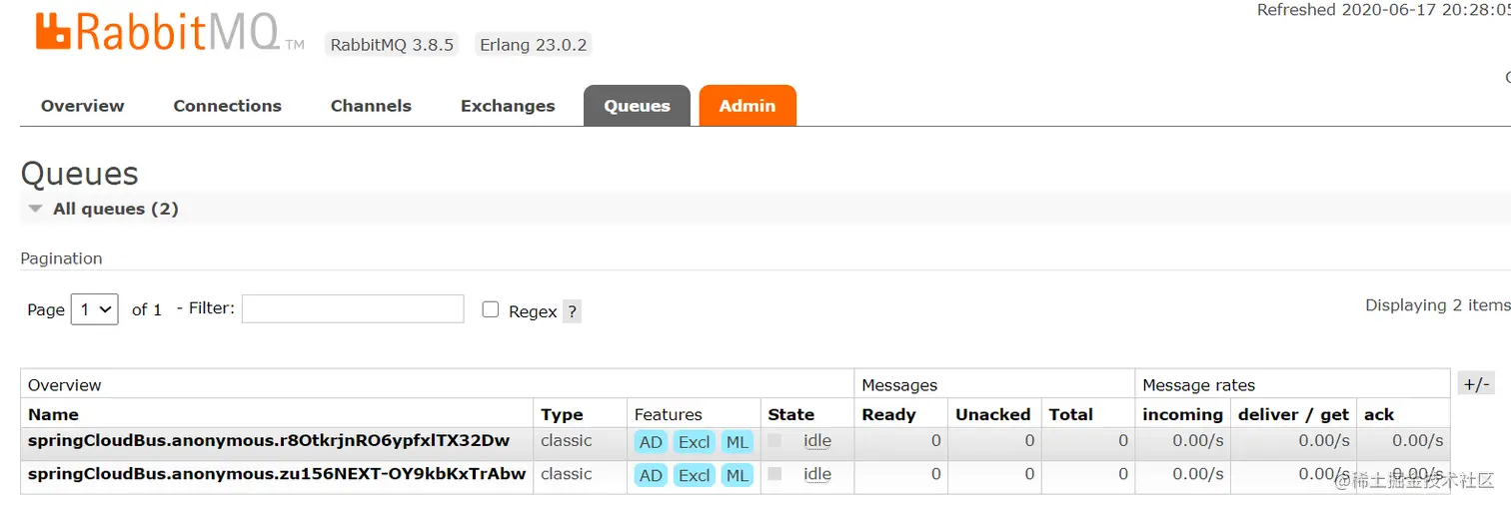Click the Pagination section label
This screenshot has height=507, width=1511.
(x=61, y=258)
